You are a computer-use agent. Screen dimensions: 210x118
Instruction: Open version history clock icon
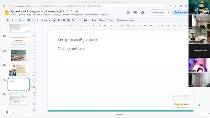pyautogui.click(x=128, y=12)
